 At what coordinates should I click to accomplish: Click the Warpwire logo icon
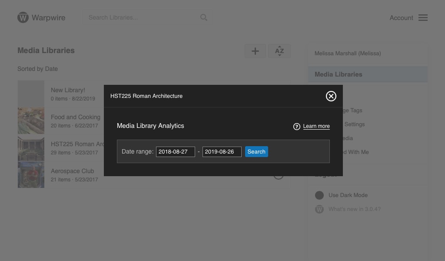(x=23, y=17)
